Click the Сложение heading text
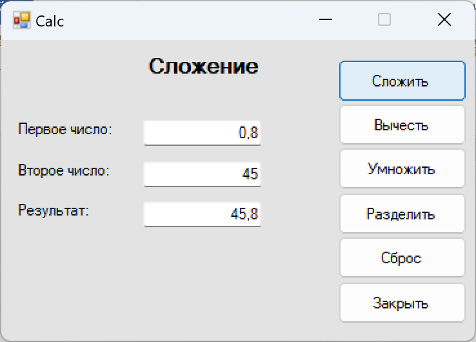Viewport: 476px width, 342px height. (x=203, y=66)
